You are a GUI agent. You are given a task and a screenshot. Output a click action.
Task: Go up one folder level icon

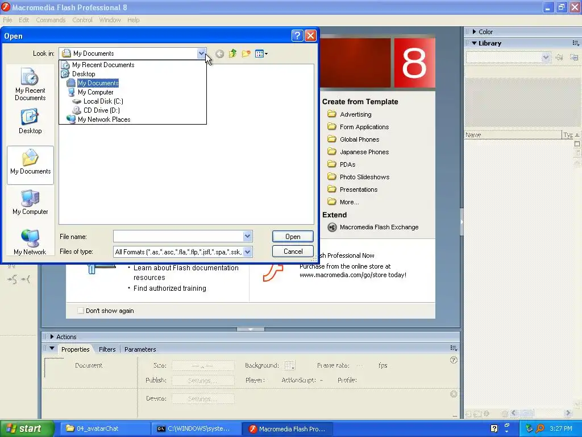[232, 54]
